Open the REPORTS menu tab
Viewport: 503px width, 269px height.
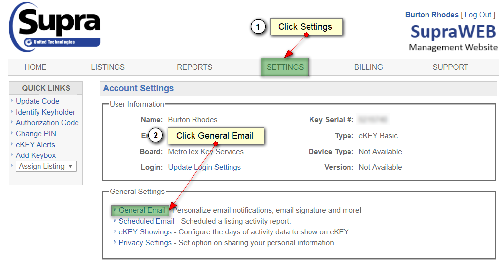(x=194, y=67)
